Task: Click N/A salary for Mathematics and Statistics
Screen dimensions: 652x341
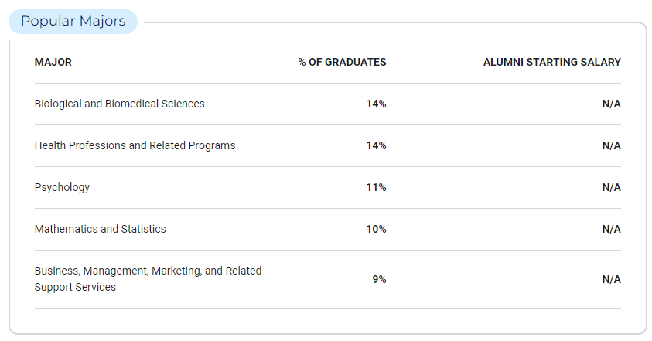Action: (611, 229)
